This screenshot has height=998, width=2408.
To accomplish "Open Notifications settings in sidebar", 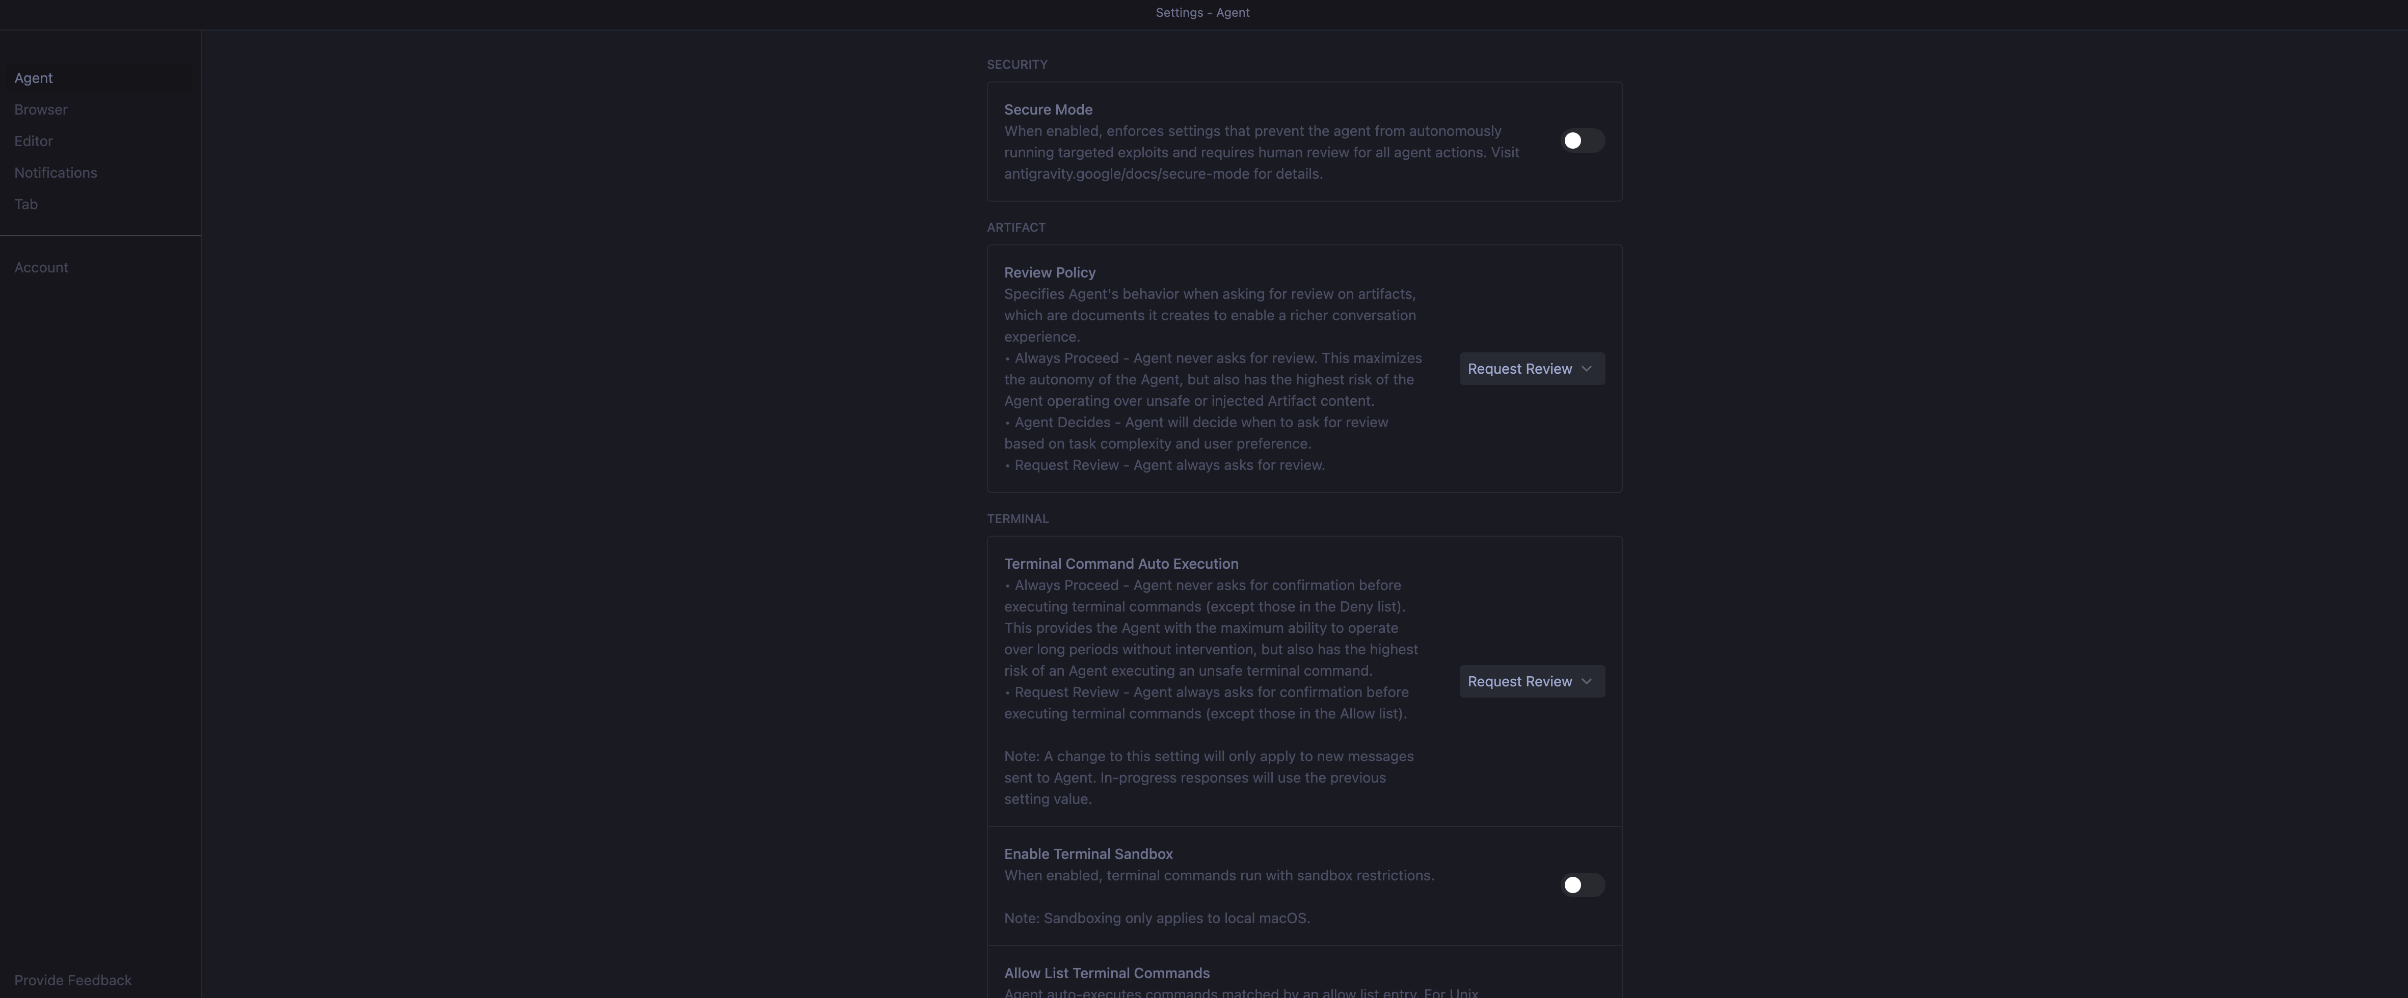I will (x=56, y=173).
